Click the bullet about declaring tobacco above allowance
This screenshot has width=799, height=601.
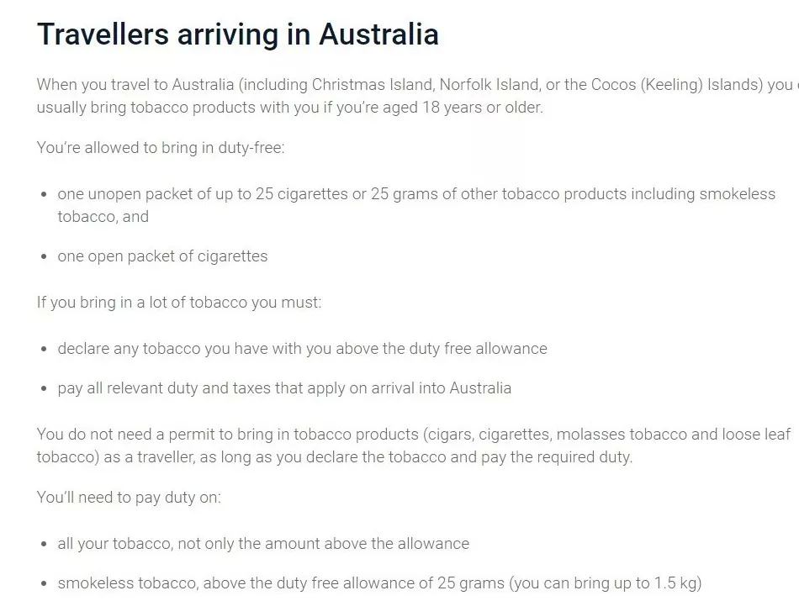pos(302,348)
